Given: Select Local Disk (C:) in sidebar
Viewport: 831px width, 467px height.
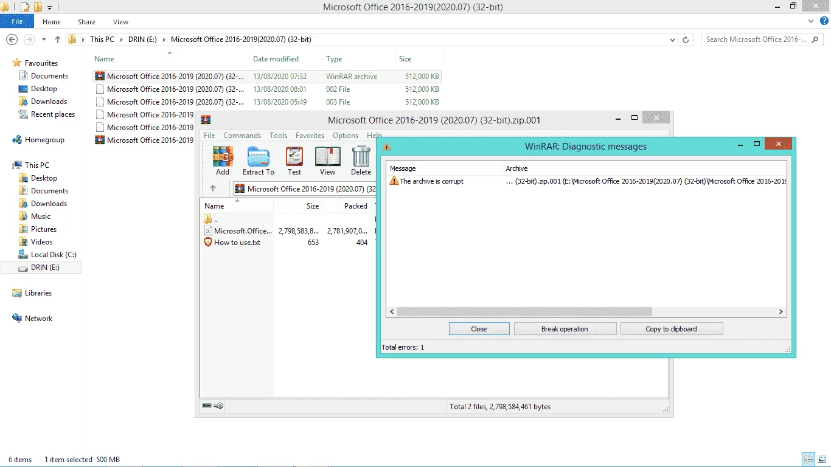Looking at the screenshot, I should click(x=47, y=255).
